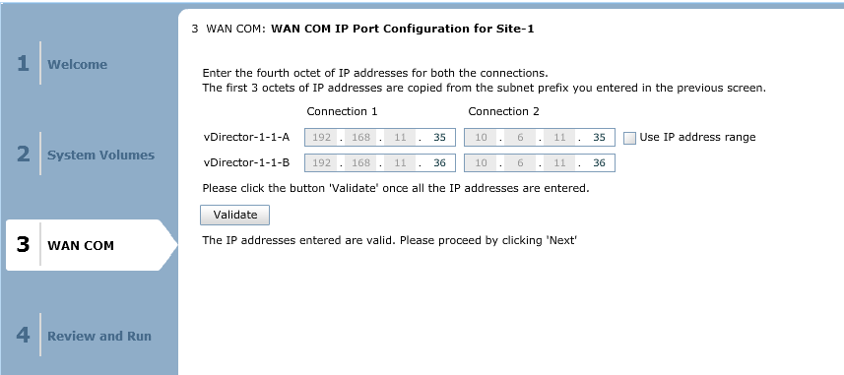Click the vDirector-1-1-B row label
Viewport: 844px width, 375px height.
246,163
